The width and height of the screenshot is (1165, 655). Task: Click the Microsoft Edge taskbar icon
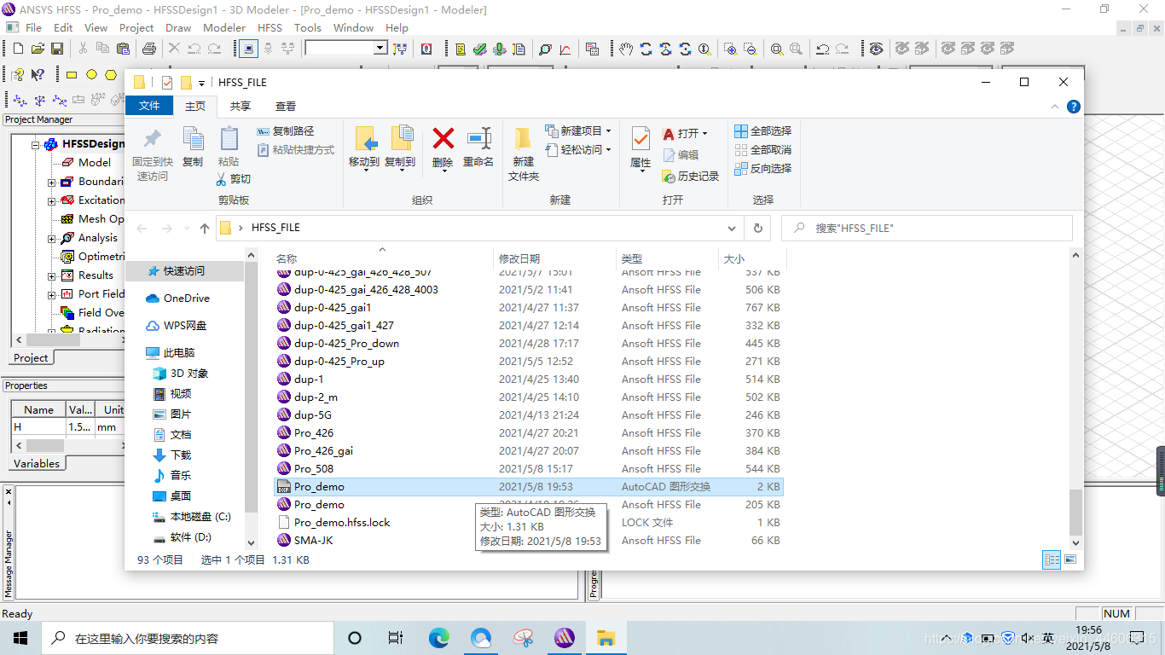click(438, 638)
